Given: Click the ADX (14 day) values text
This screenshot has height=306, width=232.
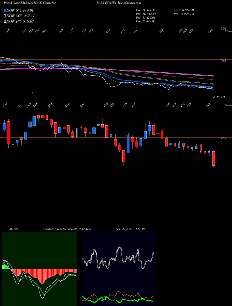Looking at the screenshot, I should tap(130, 229).
